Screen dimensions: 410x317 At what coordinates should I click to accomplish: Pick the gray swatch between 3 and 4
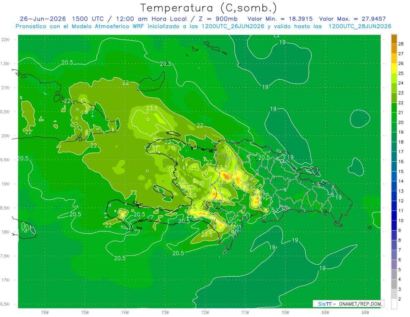394,284
